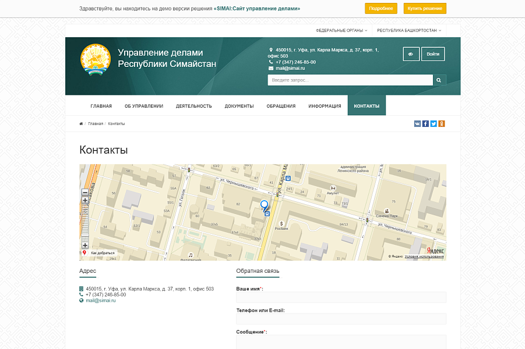Viewport: 525px width, 349px height.
Task: Open the Как добраться directions control
Action: coord(99,253)
